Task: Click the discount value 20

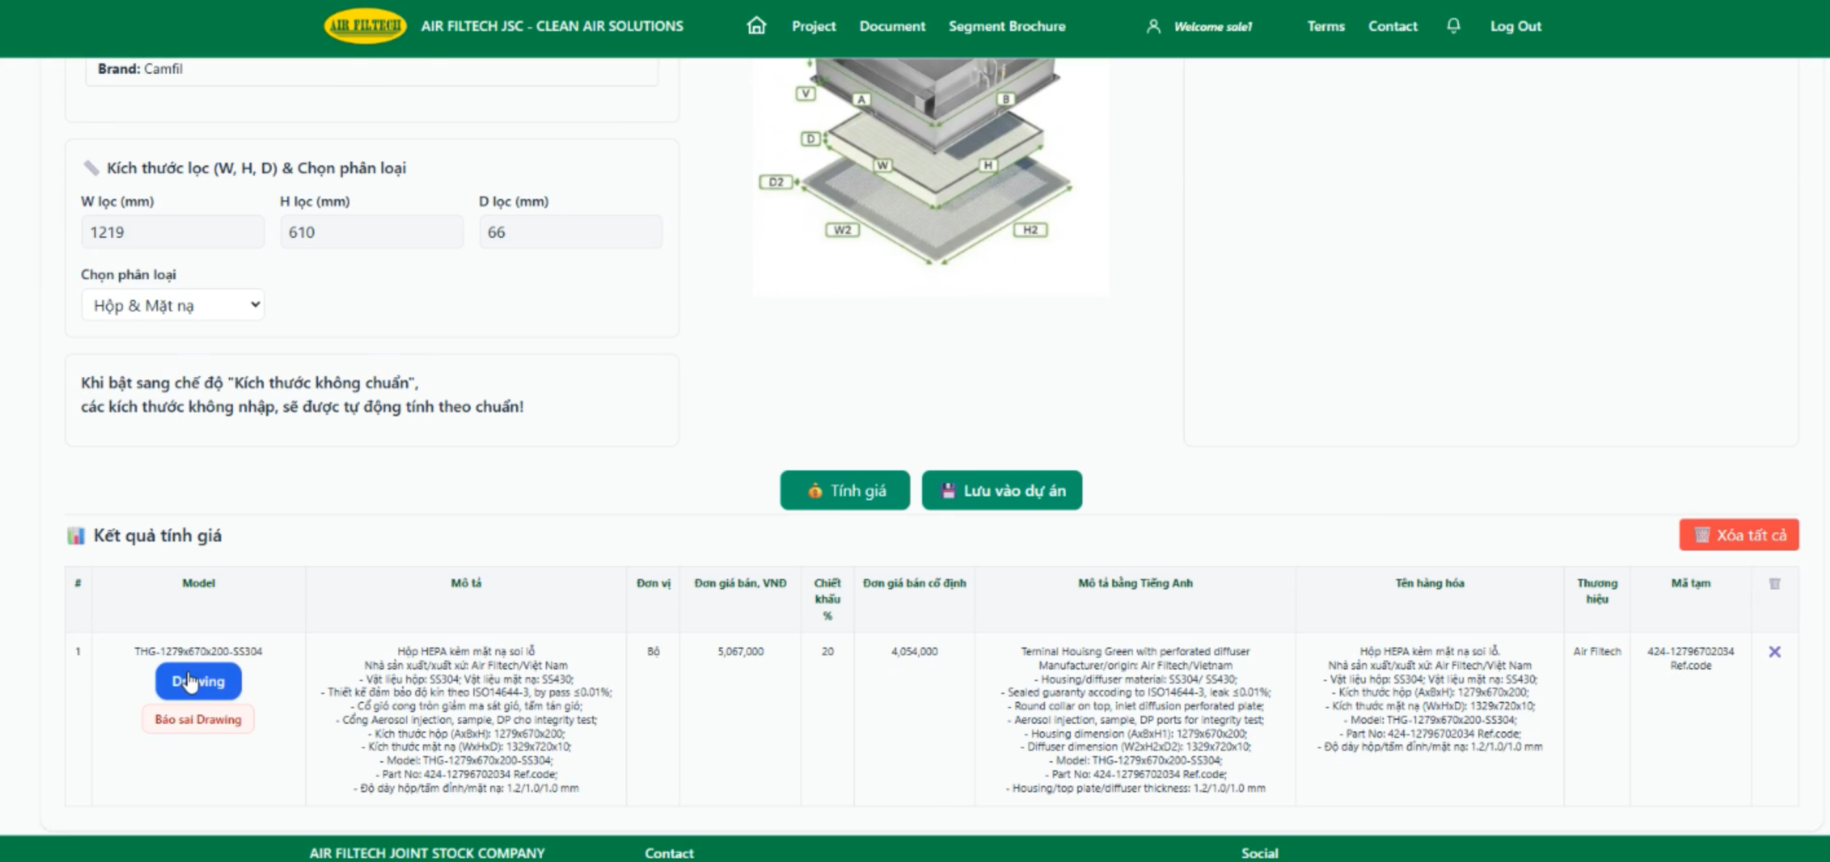Action: click(827, 651)
